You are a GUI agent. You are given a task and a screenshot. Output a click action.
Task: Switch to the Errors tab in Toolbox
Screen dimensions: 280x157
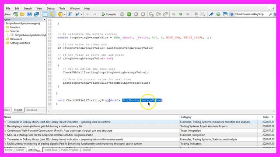pyautogui.click(x=8, y=150)
